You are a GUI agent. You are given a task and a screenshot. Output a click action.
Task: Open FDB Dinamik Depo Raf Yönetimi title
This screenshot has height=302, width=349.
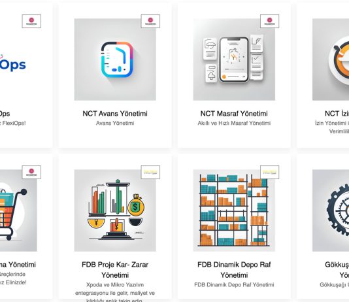pos(234,270)
